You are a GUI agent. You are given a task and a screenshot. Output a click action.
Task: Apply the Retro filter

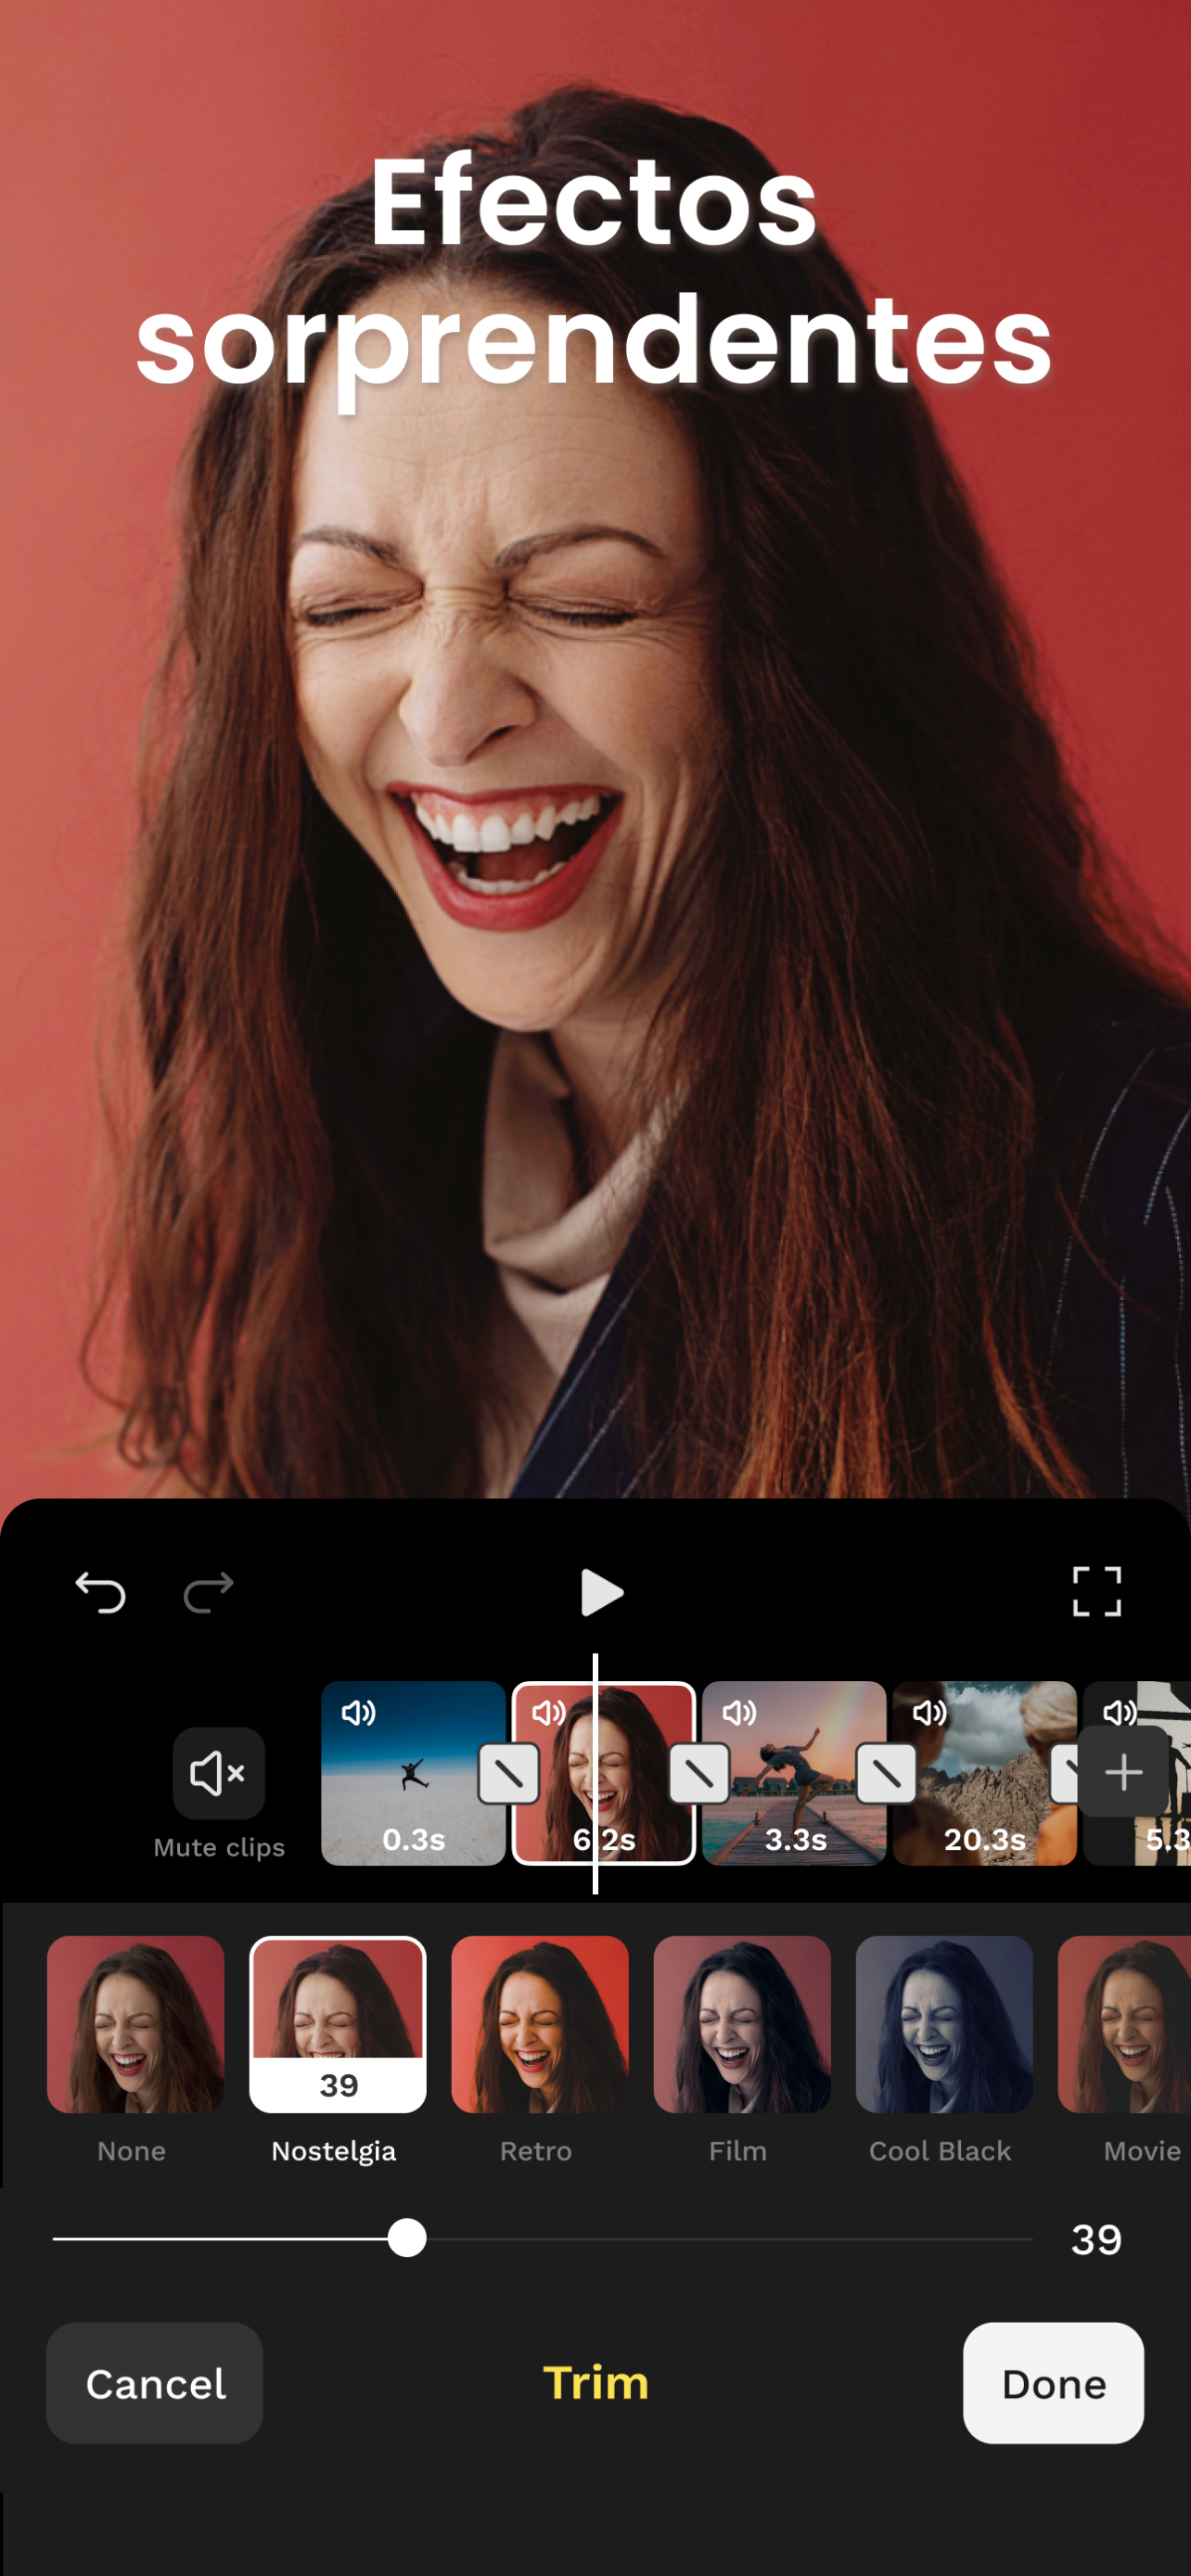[x=540, y=2024]
